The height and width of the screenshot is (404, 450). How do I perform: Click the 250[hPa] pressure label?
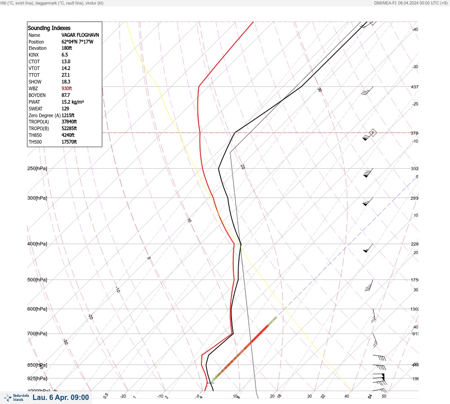click(x=37, y=168)
